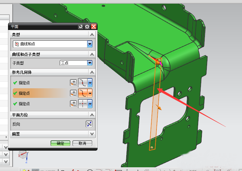Click the curve snap icon of first point
The width and height of the screenshot is (242, 171).
click(x=83, y=83)
